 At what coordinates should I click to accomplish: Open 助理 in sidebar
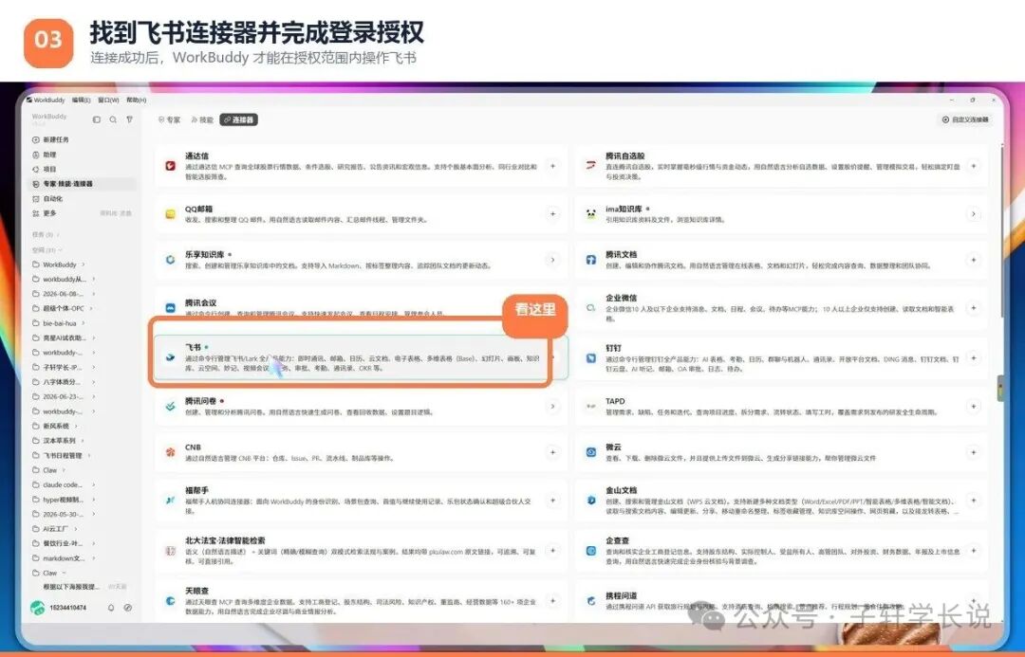coord(83,155)
